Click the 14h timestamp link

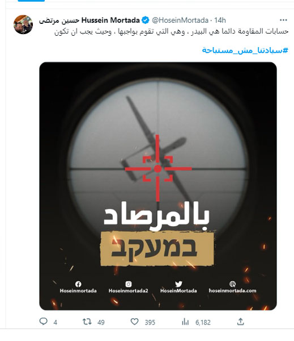tap(220, 20)
